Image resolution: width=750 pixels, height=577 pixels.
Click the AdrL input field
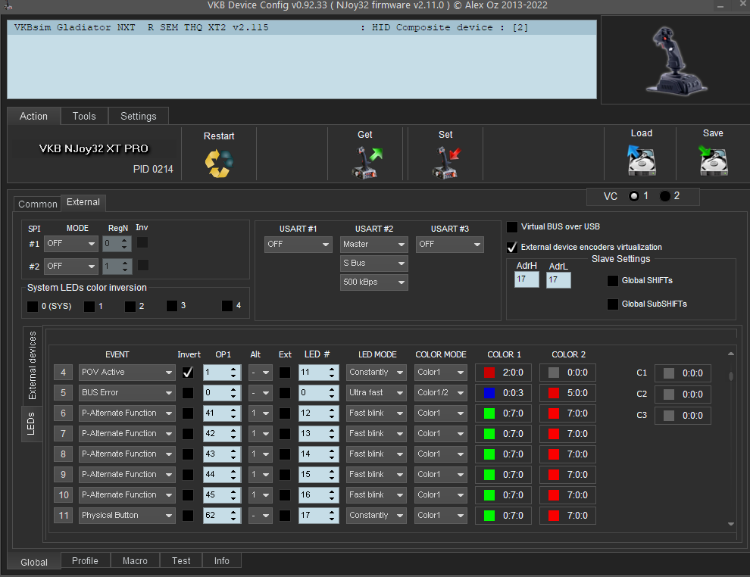558,279
